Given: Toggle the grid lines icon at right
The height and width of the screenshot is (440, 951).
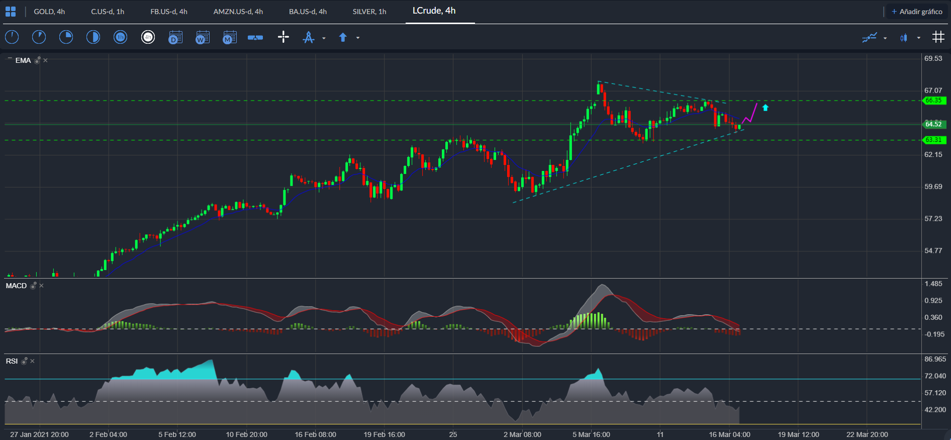Looking at the screenshot, I should pos(938,37).
